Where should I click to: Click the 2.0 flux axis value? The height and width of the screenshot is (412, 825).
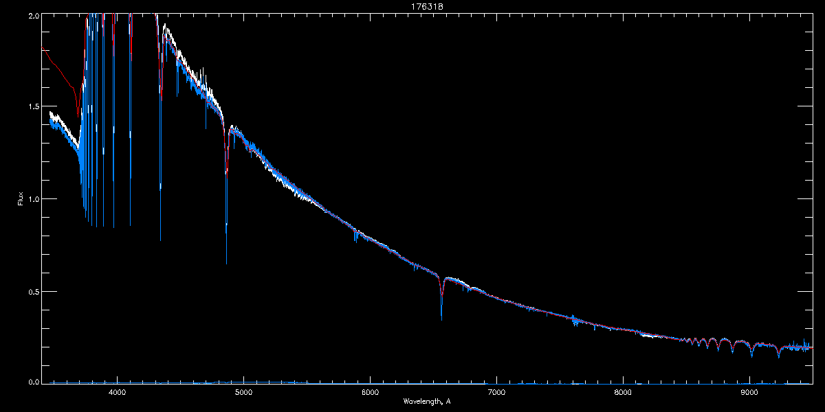coord(34,15)
